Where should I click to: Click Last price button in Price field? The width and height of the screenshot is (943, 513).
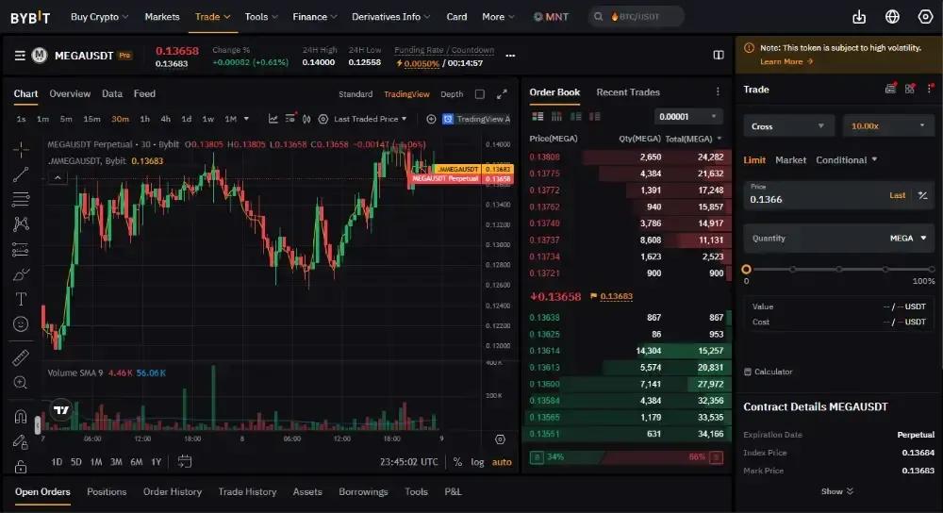click(898, 195)
